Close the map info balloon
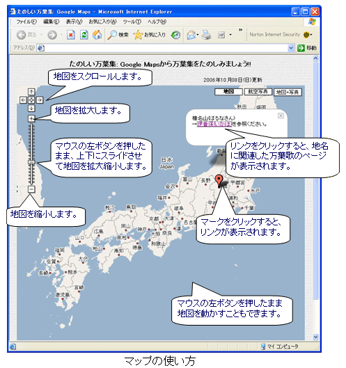 pyautogui.click(x=281, y=115)
